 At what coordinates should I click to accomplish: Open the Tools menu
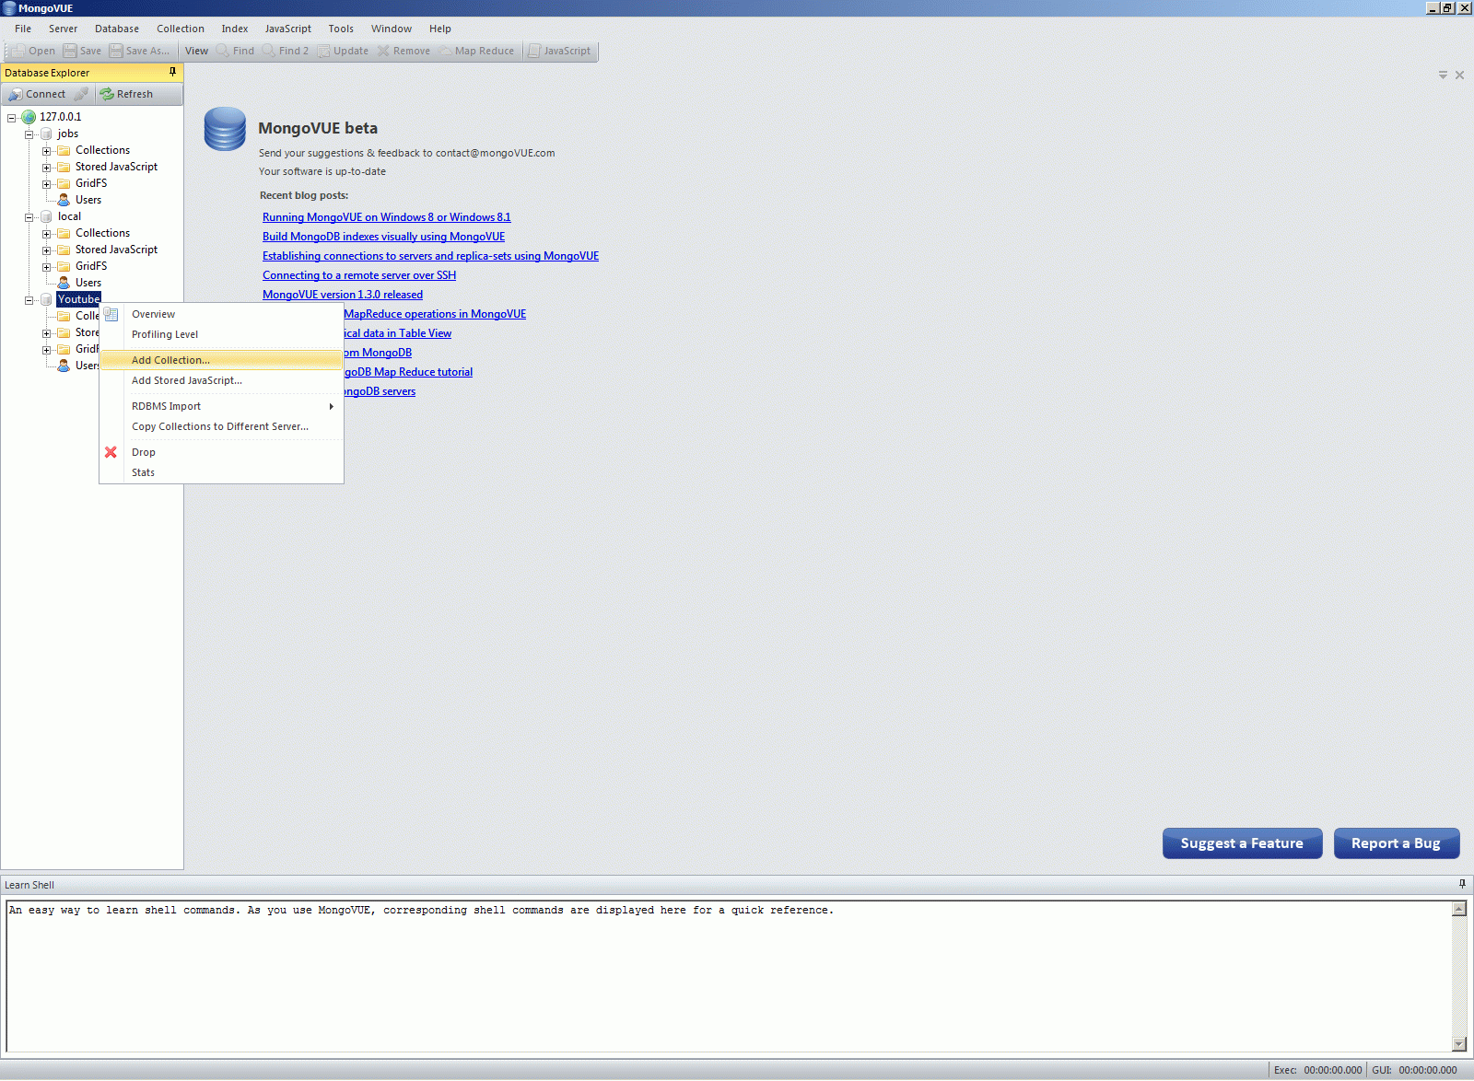(x=341, y=29)
